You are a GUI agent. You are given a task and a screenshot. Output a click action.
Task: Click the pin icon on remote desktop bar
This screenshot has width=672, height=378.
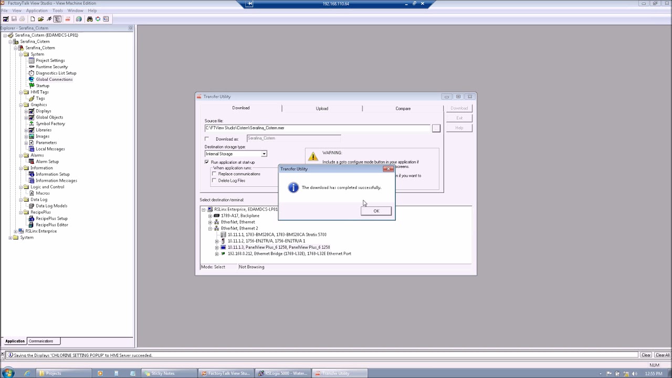click(250, 4)
